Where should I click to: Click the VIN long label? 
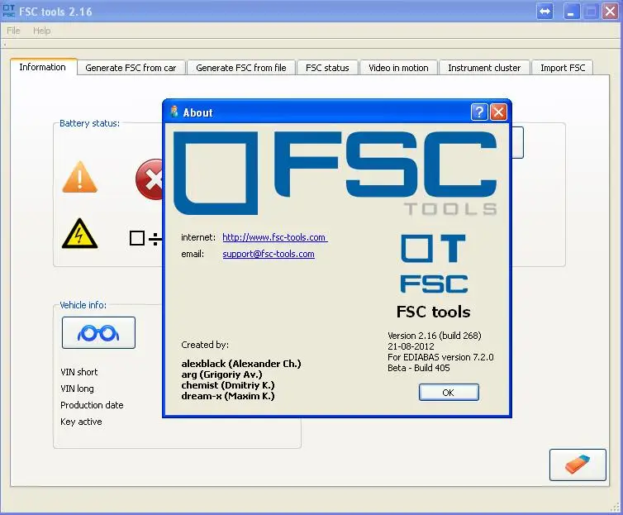pos(77,389)
